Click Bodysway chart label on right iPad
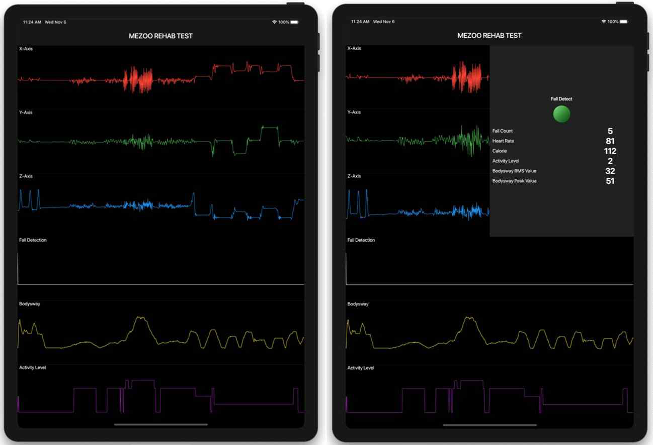Viewport: 653px width, 445px height. 358,304
